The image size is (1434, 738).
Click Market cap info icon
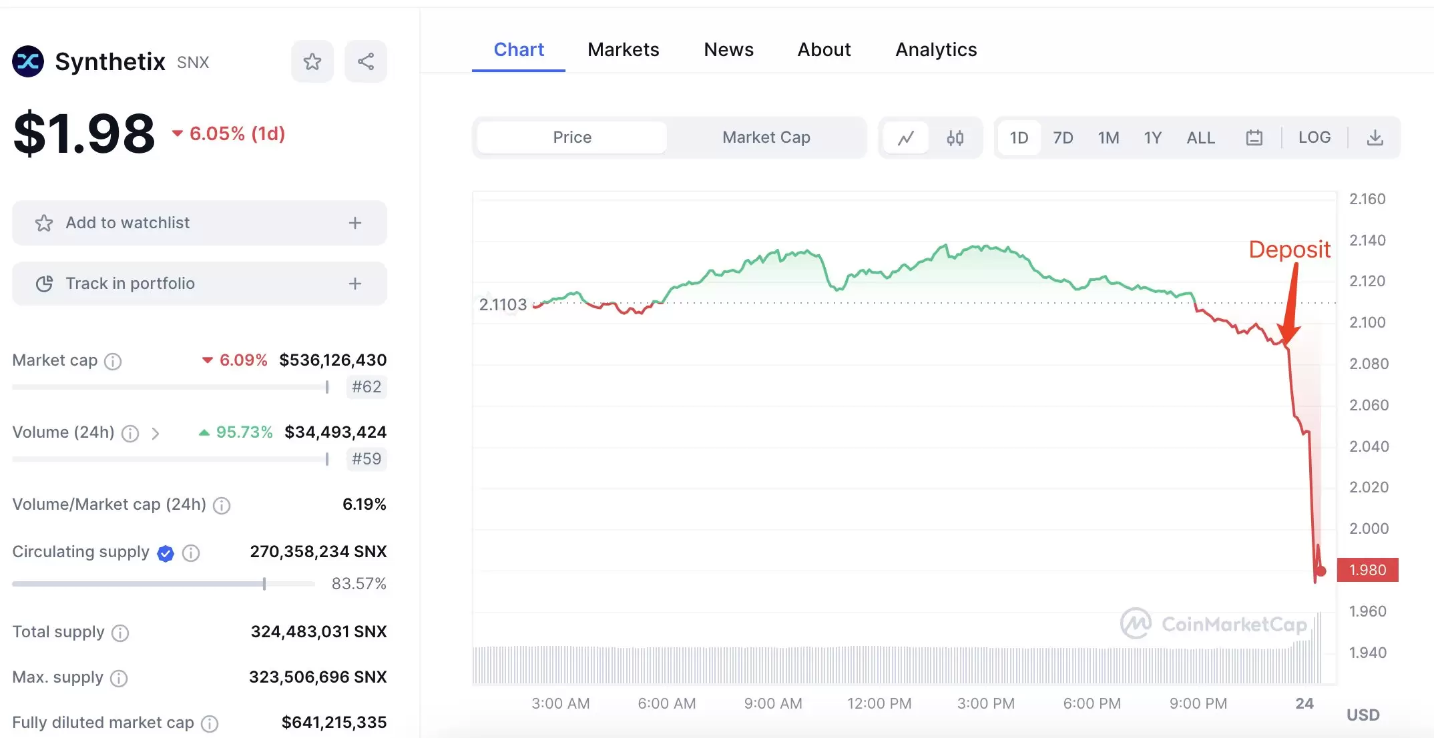[113, 362]
